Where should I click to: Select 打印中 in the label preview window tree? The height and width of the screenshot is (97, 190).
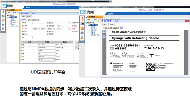(94, 31)
